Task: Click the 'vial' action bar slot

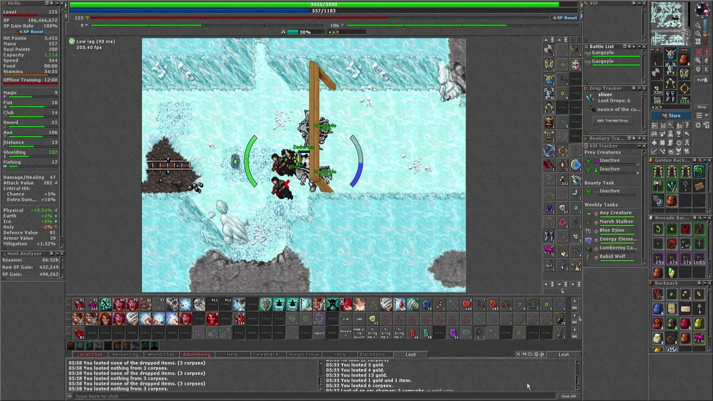Action: (346, 319)
